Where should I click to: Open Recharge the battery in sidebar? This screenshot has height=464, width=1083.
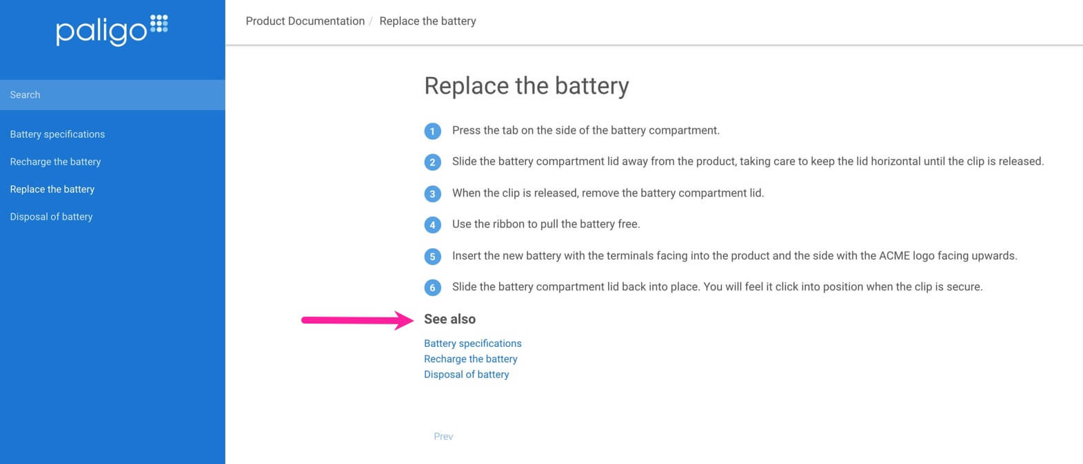pos(55,162)
